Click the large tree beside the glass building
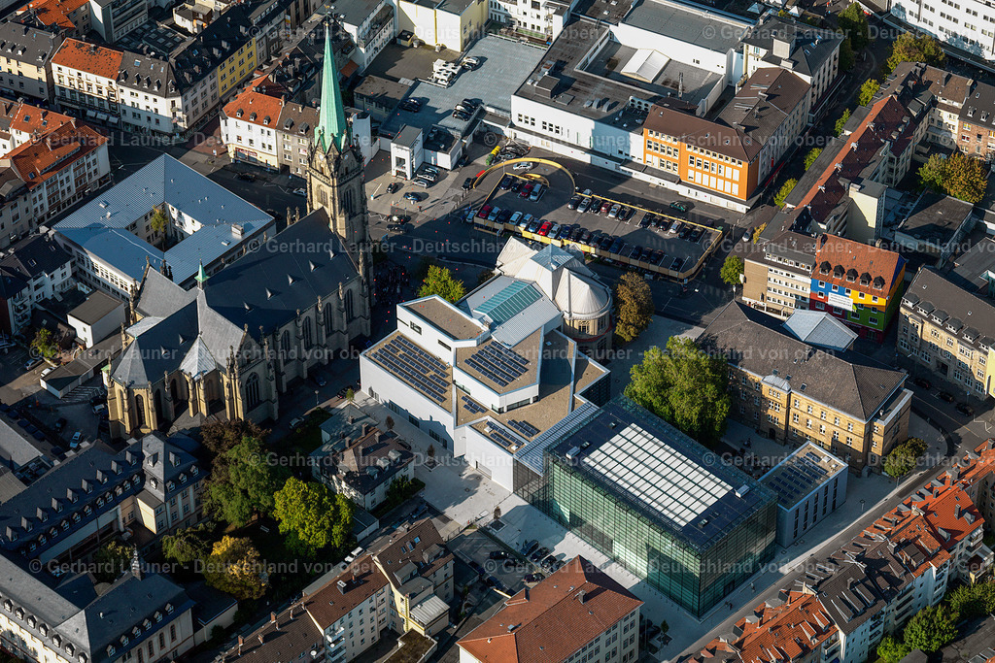This screenshot has height=663, width=995. pyautogui.click(x=680, y=385)
